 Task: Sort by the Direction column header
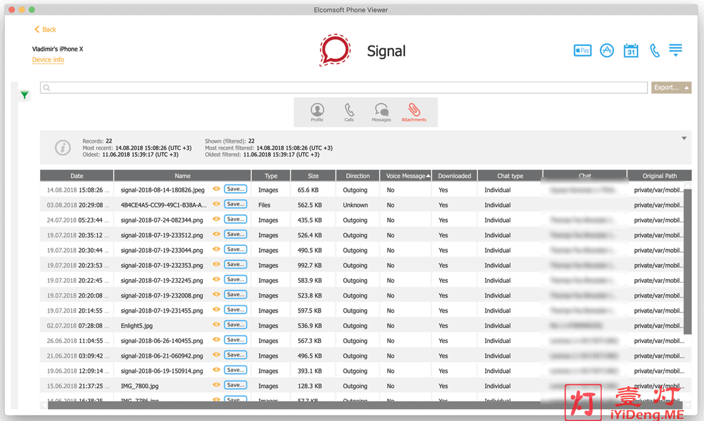point(358,176)
